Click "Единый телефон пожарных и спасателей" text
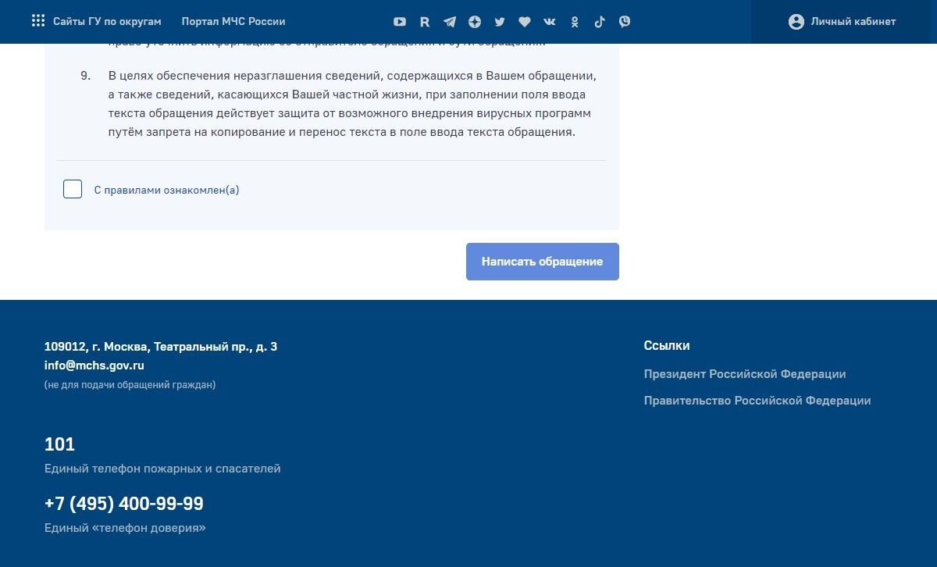 162,469
